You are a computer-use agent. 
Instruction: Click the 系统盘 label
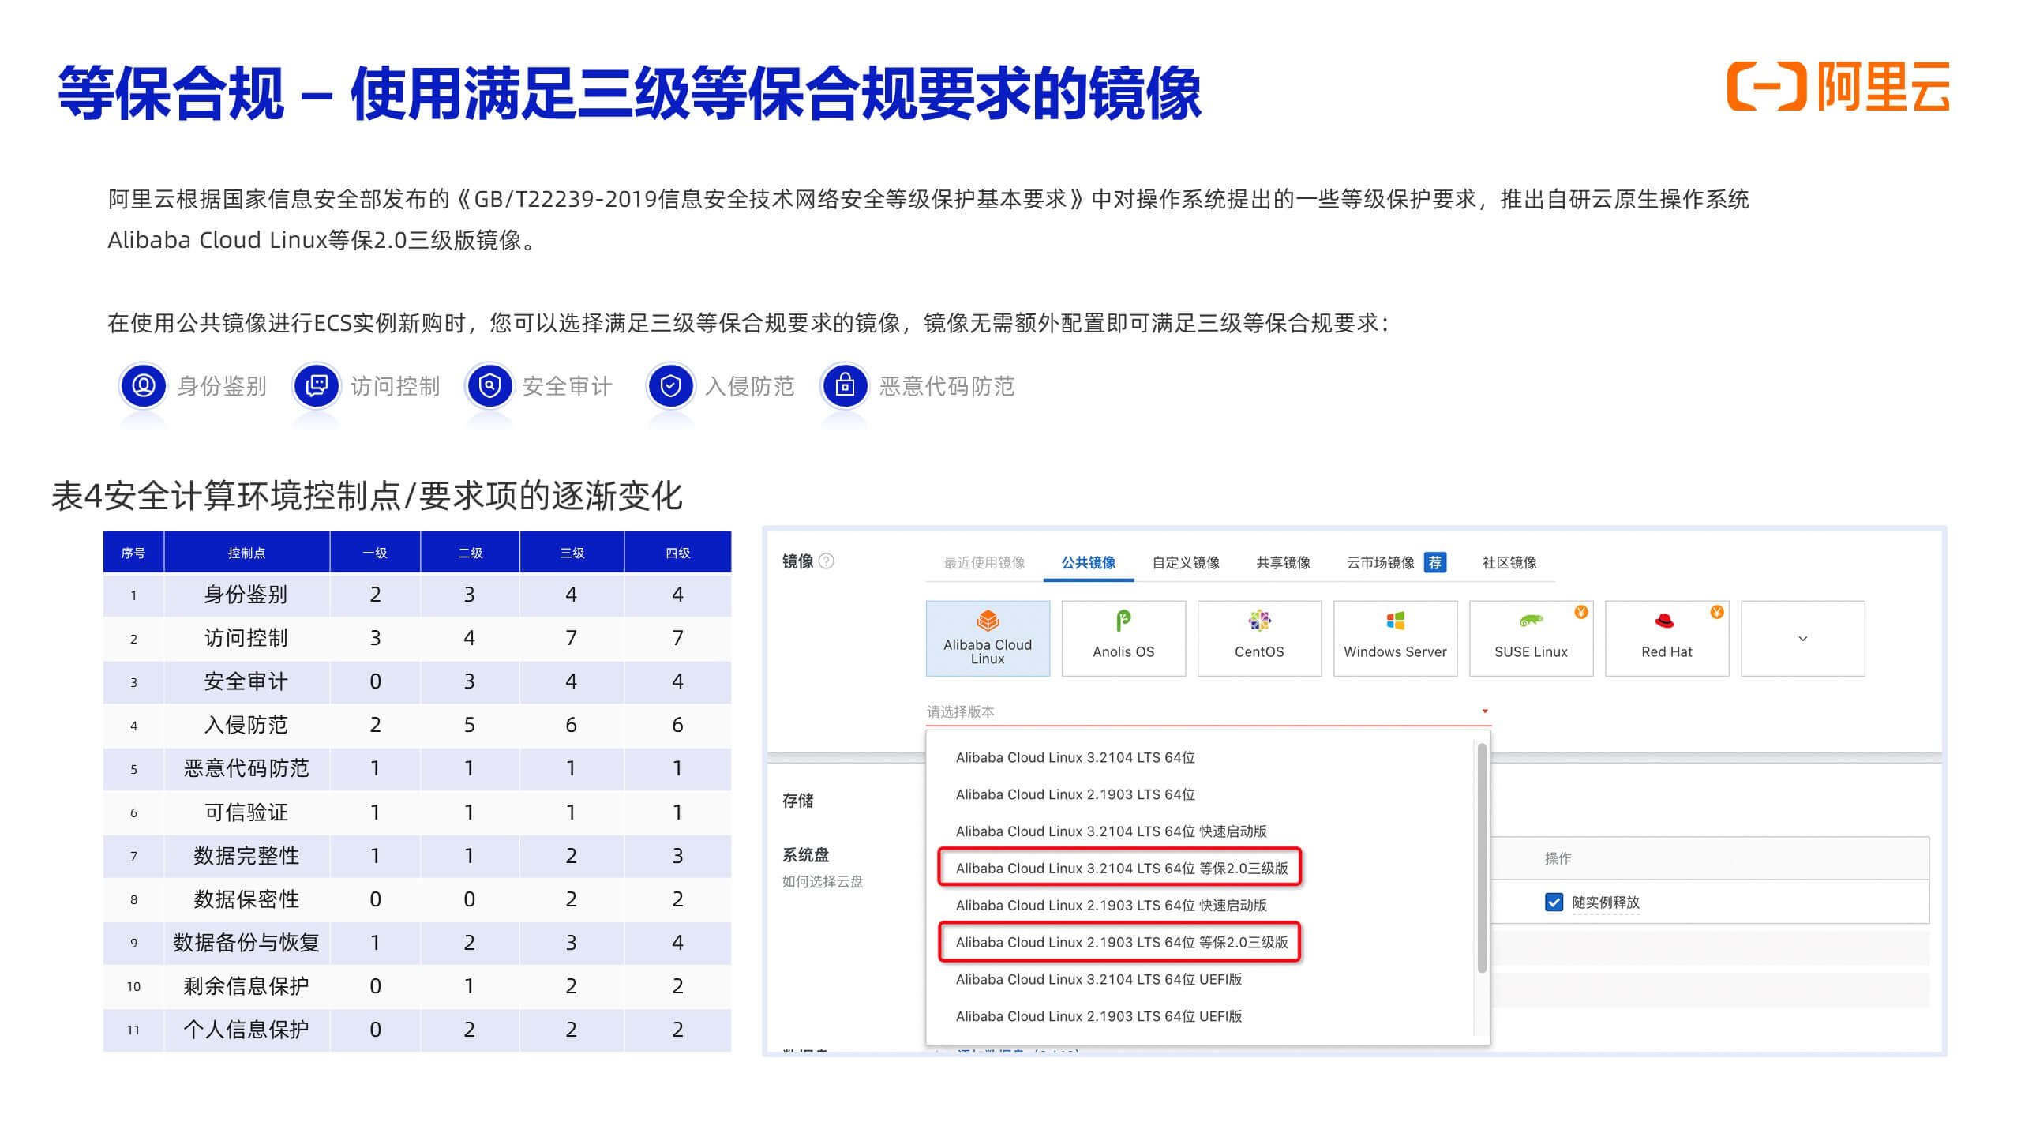pyautogui.click(x=805, y=854)
